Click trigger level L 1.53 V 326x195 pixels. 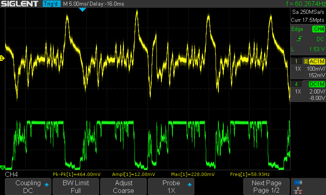click(308, 49)
